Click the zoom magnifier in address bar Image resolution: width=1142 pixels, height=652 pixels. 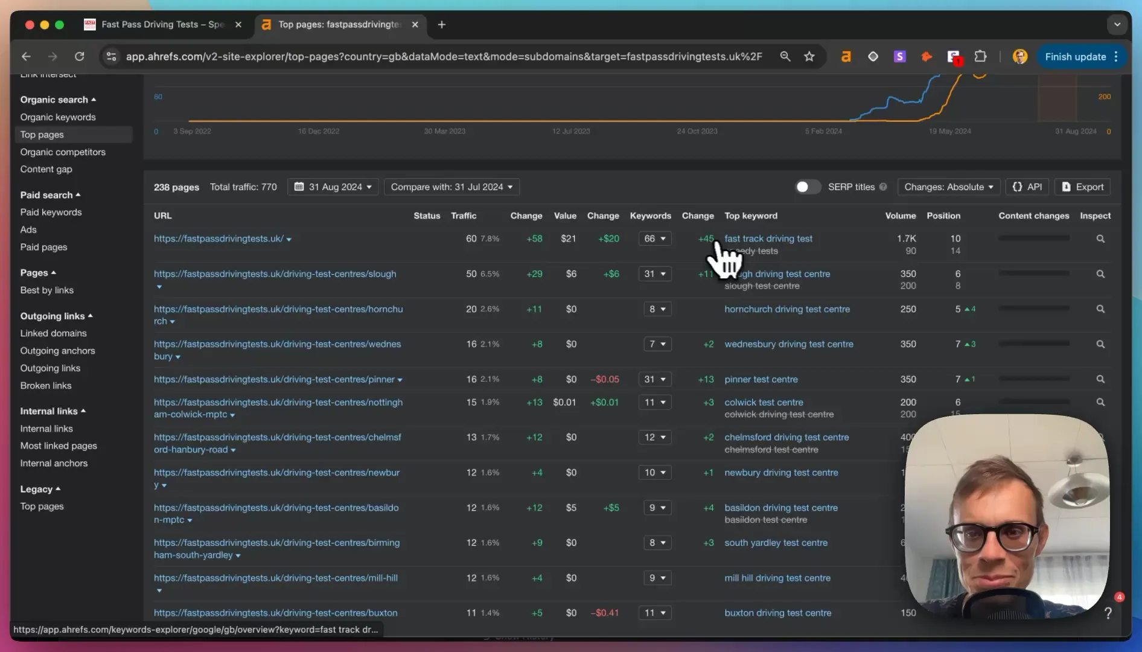(785, 57)
